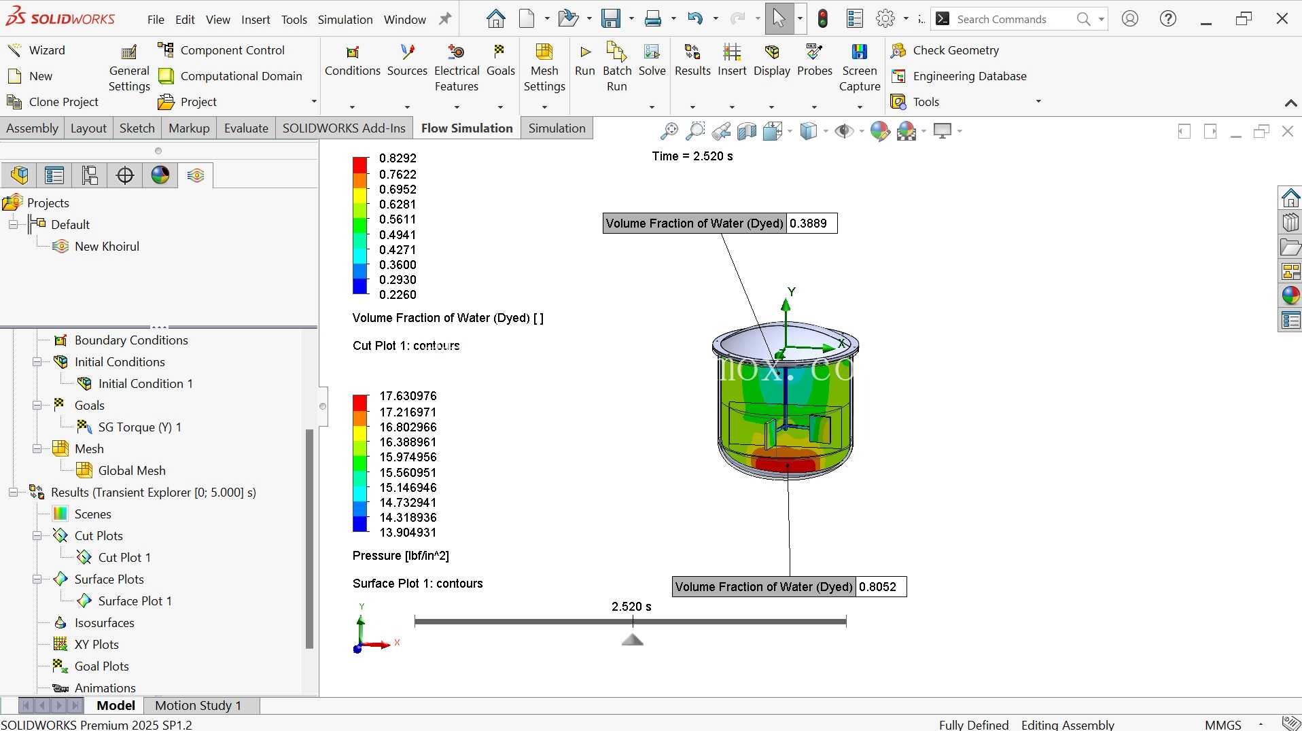
Task: Switch to the Sketch tab
Action: [137, 128]
